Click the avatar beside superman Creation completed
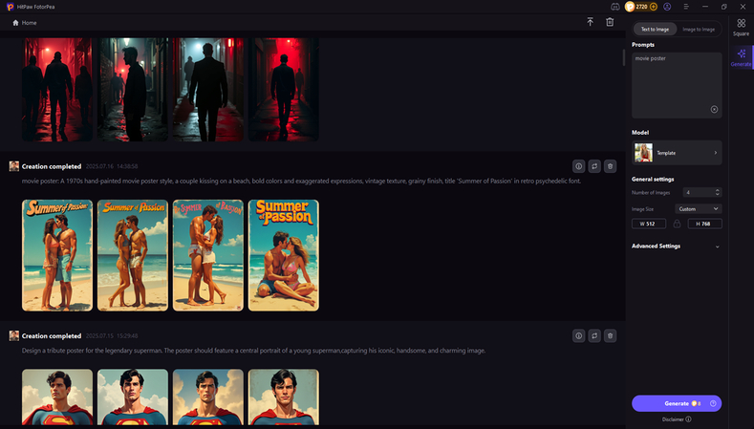Viewport: 754px width, 429px height. (14, 335)
